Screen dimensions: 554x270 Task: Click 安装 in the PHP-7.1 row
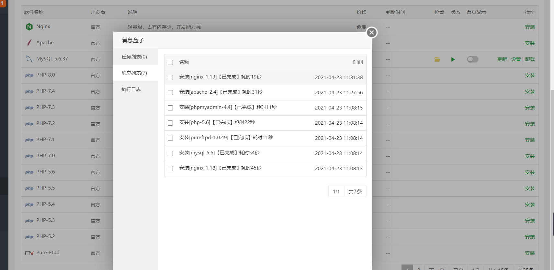(530, 140)
